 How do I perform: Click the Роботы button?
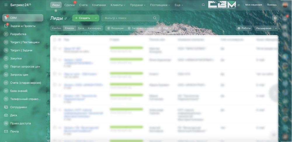point(244,28)
